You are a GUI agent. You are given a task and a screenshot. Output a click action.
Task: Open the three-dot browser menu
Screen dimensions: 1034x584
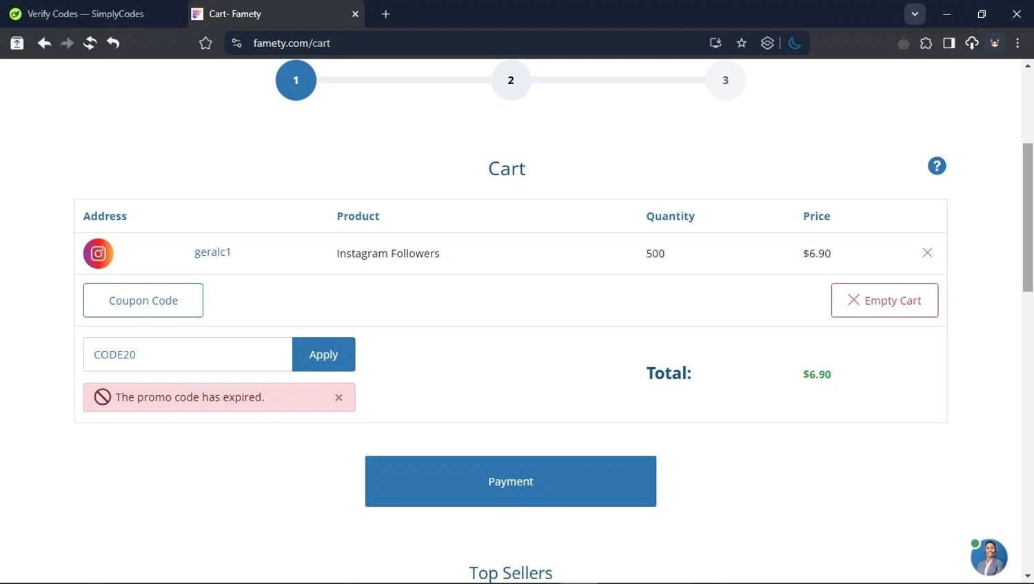click(1017, 43)
